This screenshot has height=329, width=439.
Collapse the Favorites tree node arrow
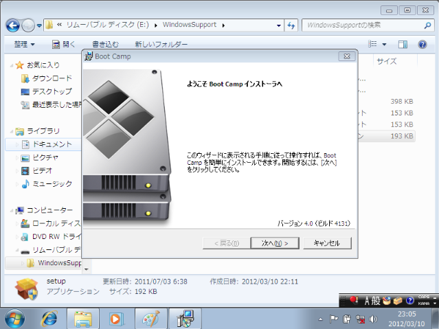point(12,65)
